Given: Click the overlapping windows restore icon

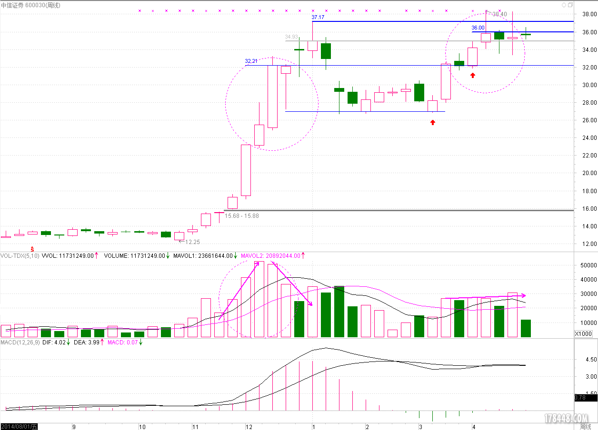Looking at the screenshot, I should click(x=570, y=5).
